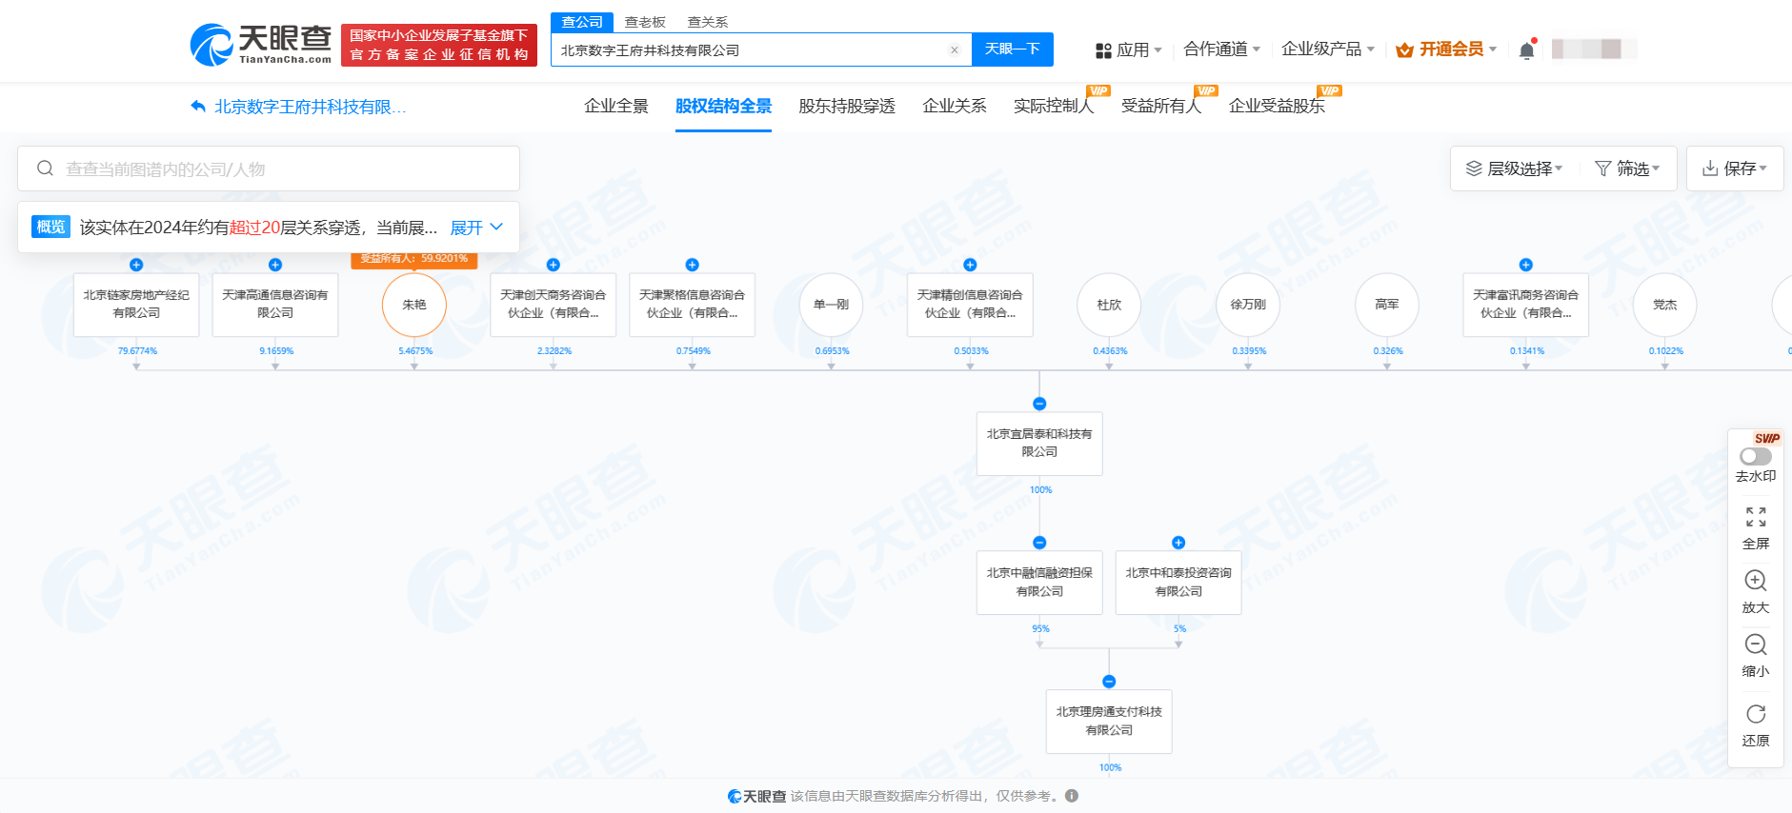
Task: Open 股权结构全景 tab
Action: coord(723,106)
